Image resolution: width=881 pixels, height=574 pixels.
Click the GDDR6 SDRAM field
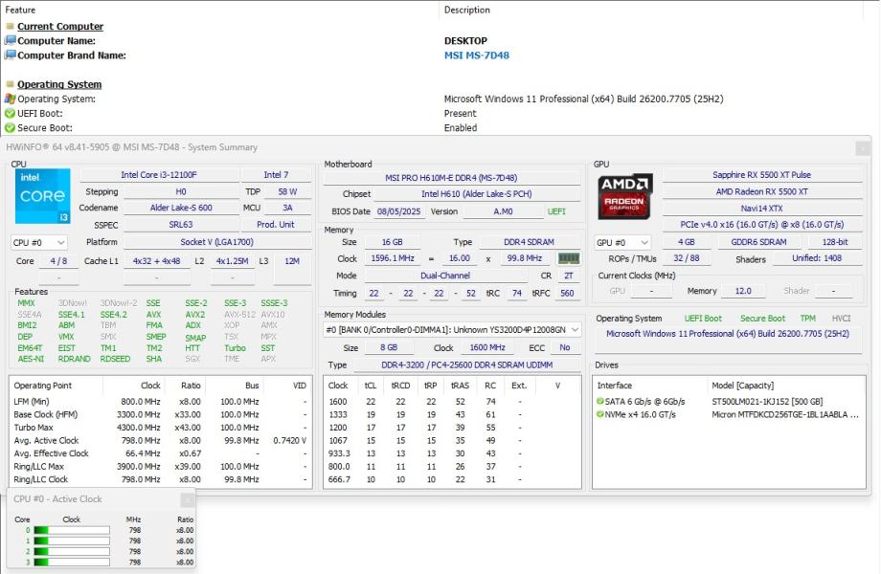click(758, 242)
